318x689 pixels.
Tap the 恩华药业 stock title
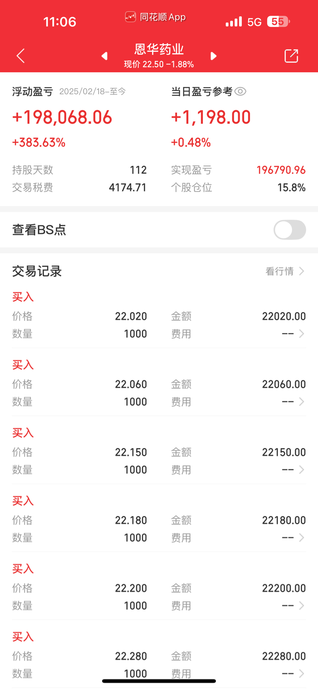(159, 49)
